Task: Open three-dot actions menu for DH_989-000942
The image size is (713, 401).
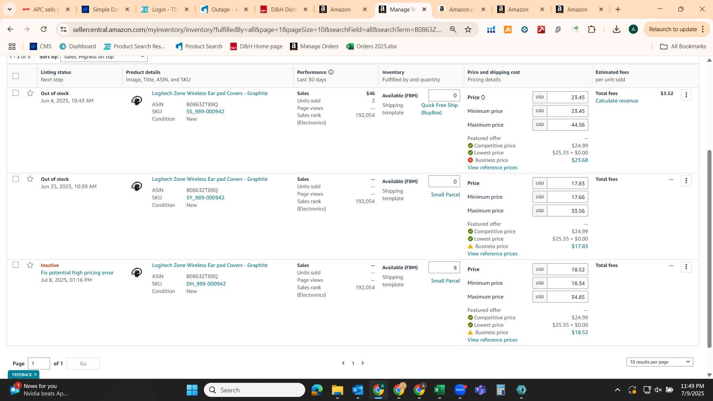Action: [x=686, y=267]
